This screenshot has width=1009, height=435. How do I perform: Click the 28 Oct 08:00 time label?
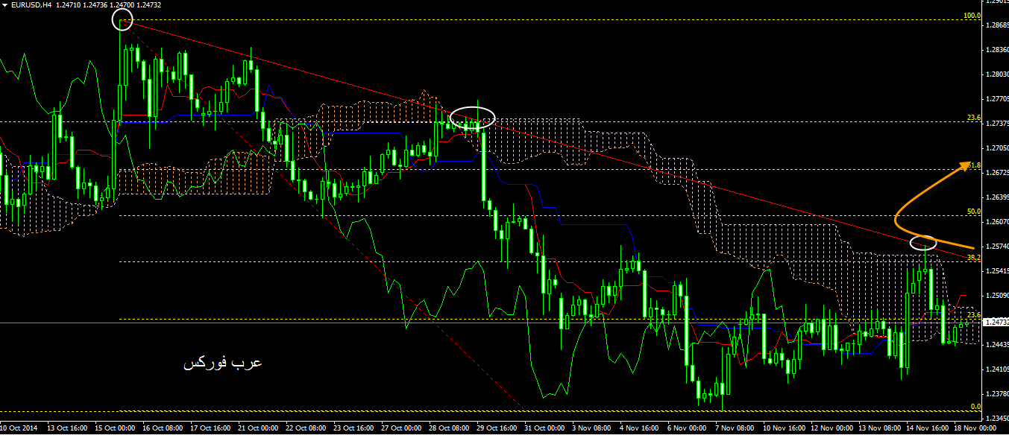tap(449, 429)
